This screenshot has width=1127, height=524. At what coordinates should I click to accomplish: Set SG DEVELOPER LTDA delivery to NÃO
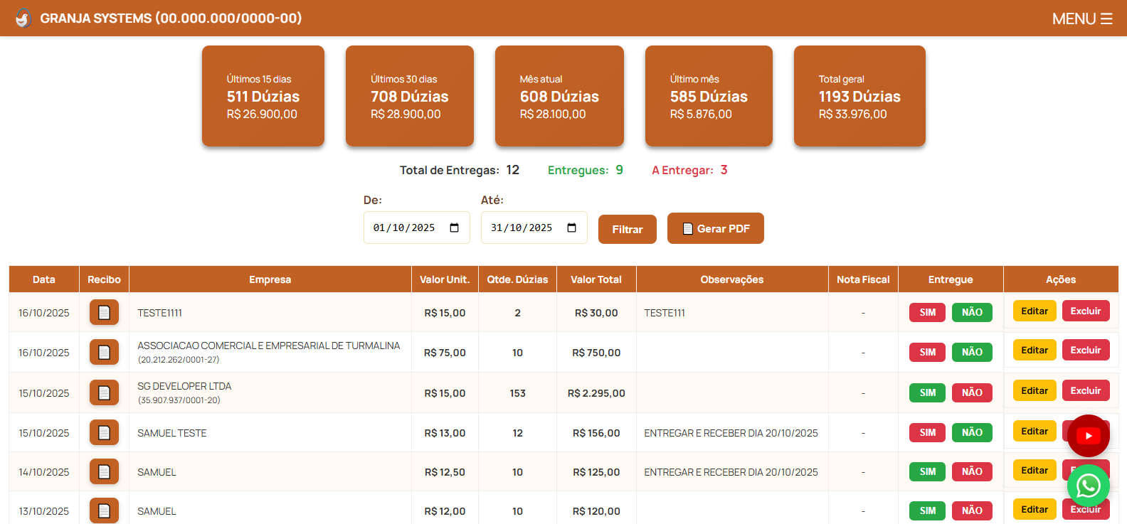click(972, 392)
